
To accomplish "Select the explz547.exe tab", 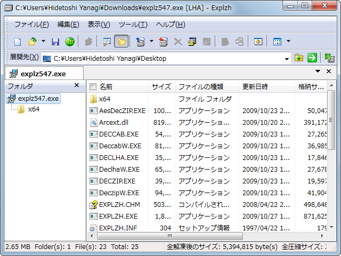I will pos(44,74).
